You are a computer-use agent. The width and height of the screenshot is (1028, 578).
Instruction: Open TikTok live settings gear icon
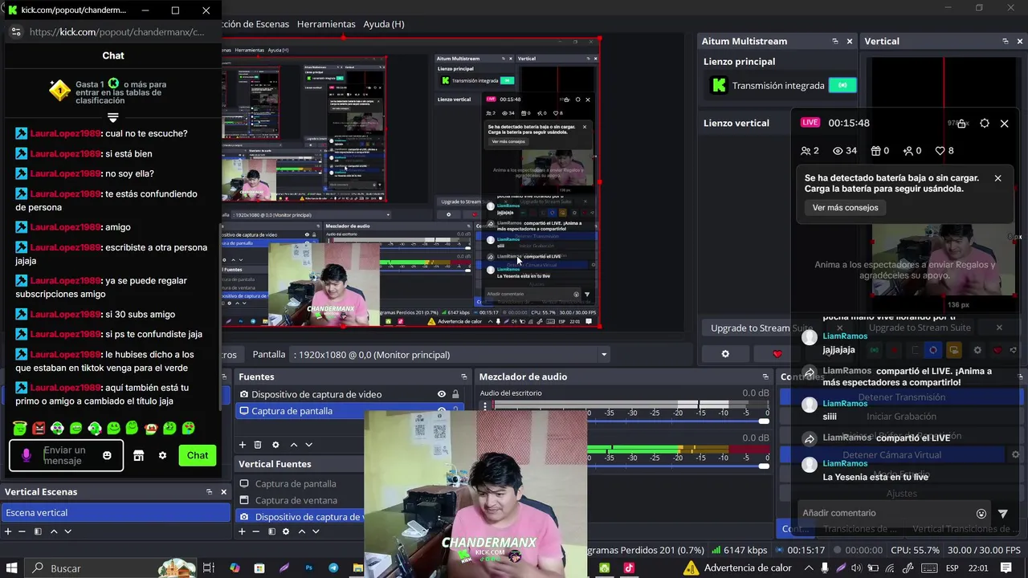pos(985,124)
